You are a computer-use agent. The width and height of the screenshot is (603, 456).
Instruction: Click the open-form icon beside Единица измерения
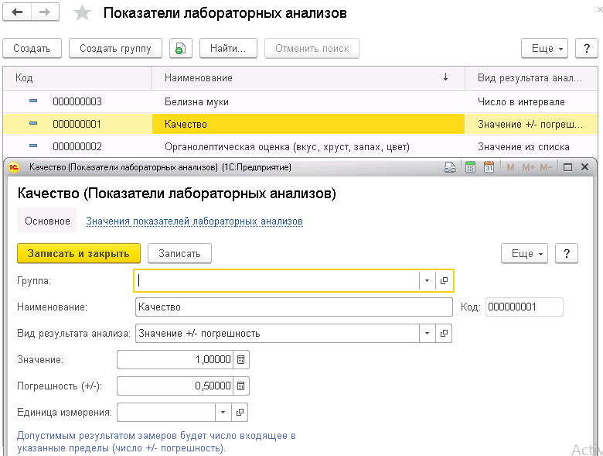pyautogui.click(x=240, y=413)
